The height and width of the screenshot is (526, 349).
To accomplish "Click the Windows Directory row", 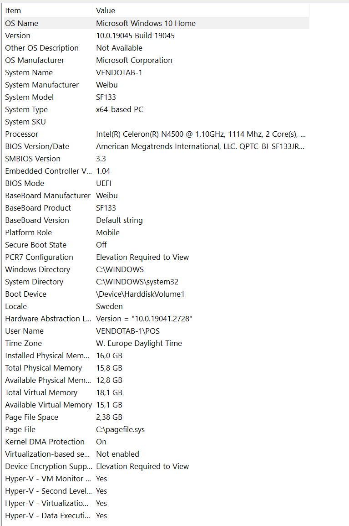I will tap(38, 269).
